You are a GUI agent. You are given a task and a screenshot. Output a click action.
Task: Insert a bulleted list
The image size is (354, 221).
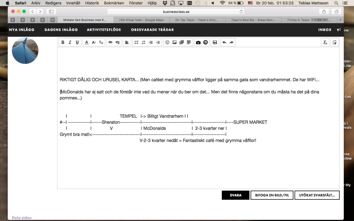coord(136,42)
